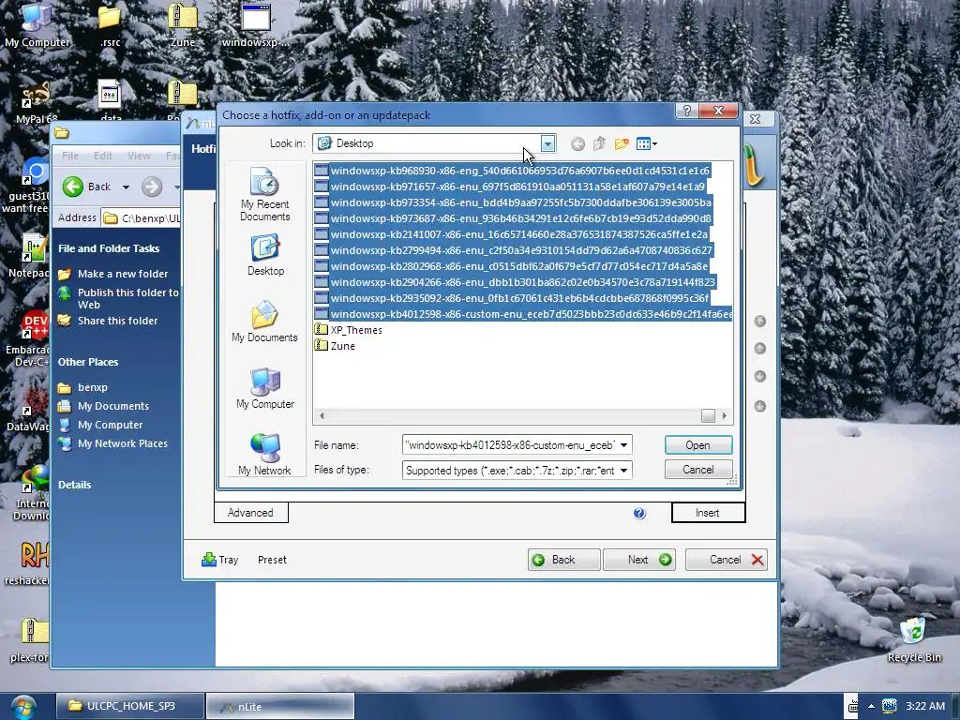Select the Zune folder in list
Image resolution: width=960 pixels, height=720 pixels.
click(x=335, y=346)
